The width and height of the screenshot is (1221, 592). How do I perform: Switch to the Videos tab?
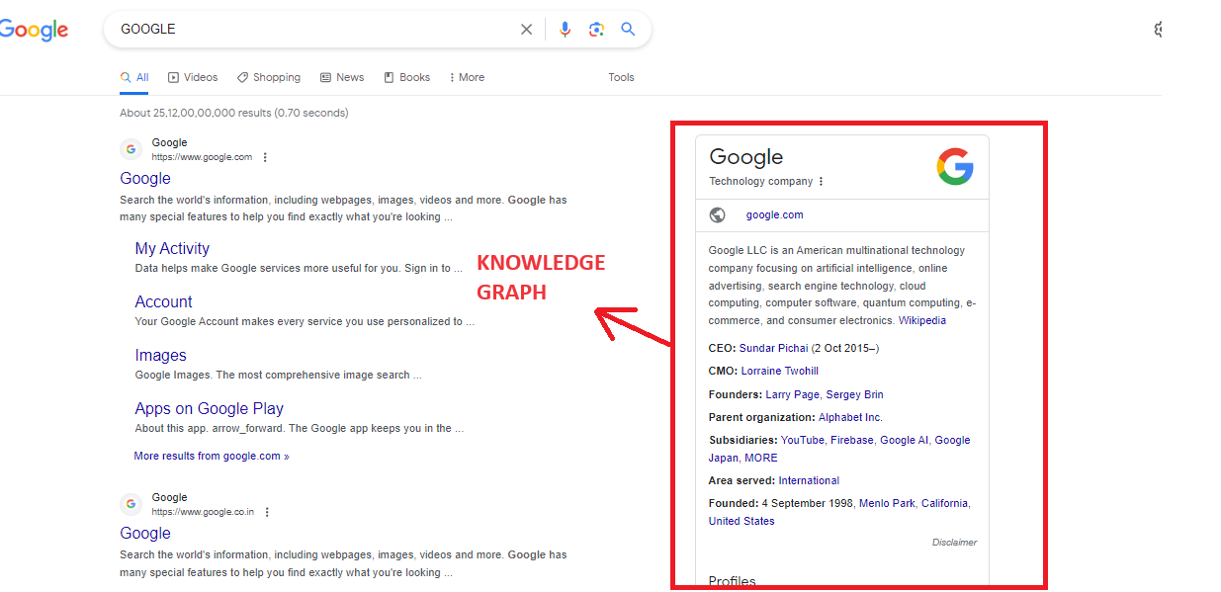(x=193, y=77)
